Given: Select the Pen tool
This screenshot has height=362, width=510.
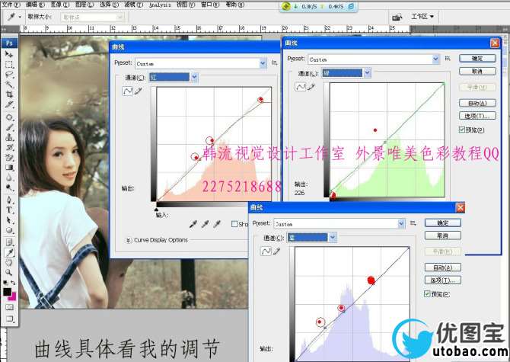Looking at the screenshot, I should [9, 200].
